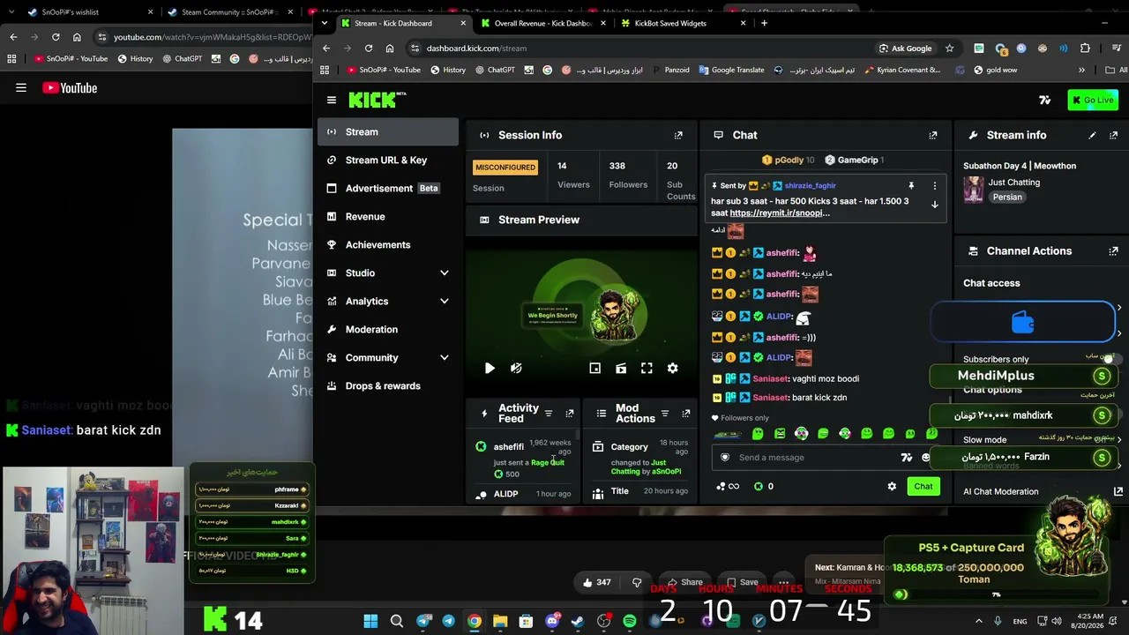Open a new browser tab
This screenshot has width=1129, height=635.
coord(764,24)
